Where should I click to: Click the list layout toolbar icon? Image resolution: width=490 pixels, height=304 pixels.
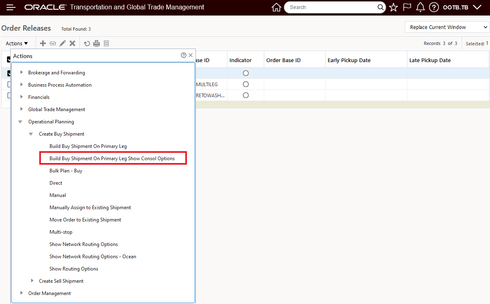coord(106,43)
